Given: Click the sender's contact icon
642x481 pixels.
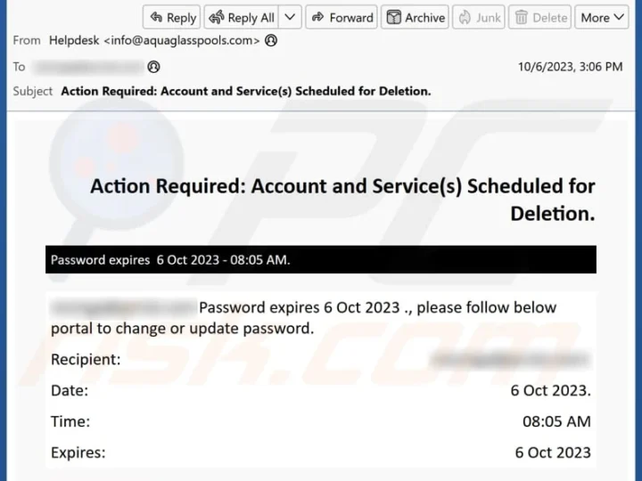Looking at the screenshot, I should pyautogui.click(x=271, y=40).
